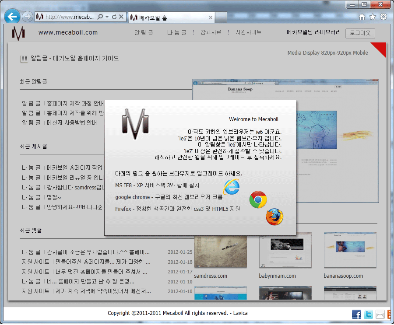Select the 2012-01-25 comment date
The height and width of the screenshot is (325, 394).
click(x=180, y=252)
